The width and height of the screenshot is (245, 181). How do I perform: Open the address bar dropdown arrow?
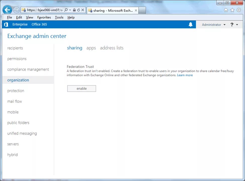(x=70, y=10)
